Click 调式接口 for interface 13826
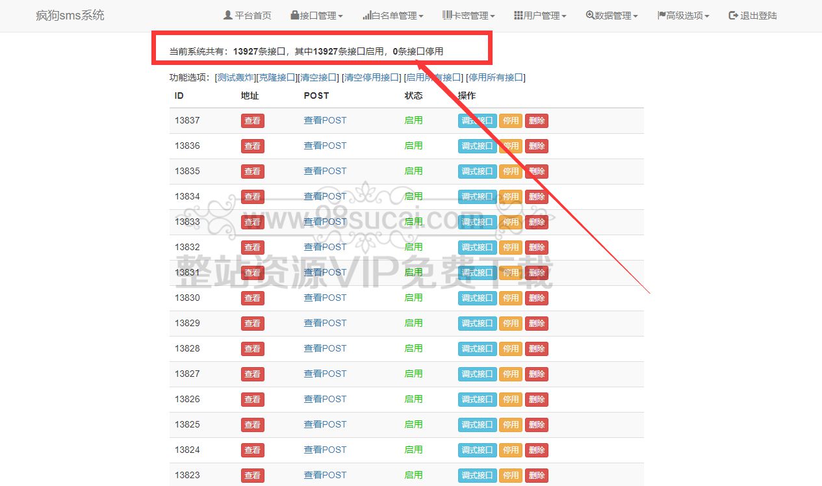 click(x=477, y=400)
